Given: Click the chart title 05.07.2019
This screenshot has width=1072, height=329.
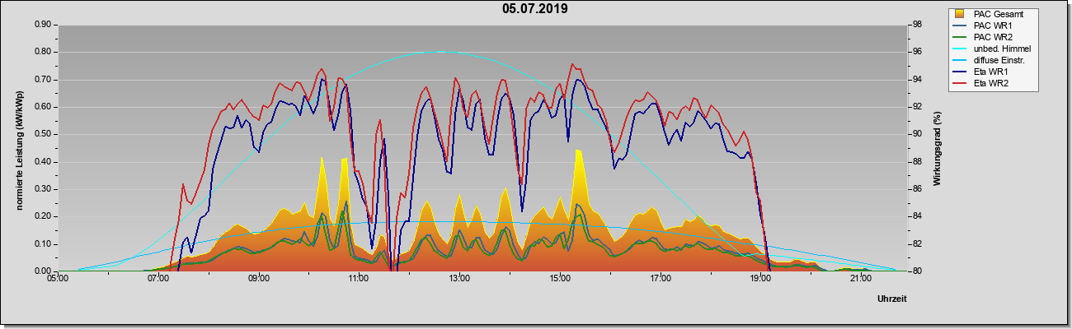Looking at the screenshot, I should click(x=535, y=9).
